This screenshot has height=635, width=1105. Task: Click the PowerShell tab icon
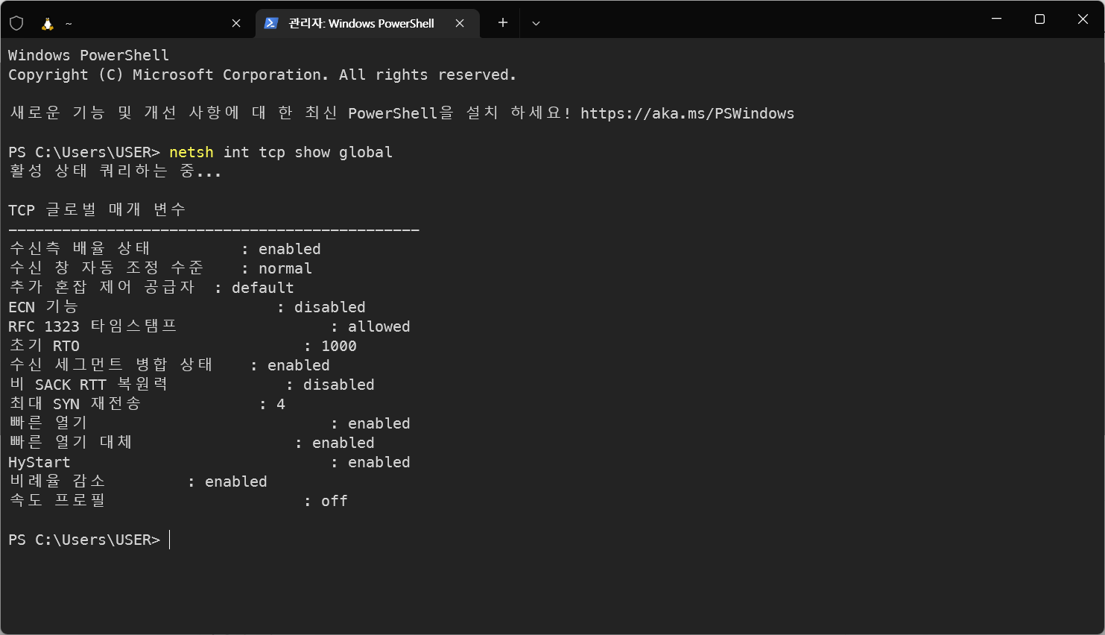pos(271,23)
